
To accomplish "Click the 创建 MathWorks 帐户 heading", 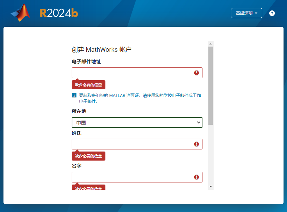I will 102,50.
